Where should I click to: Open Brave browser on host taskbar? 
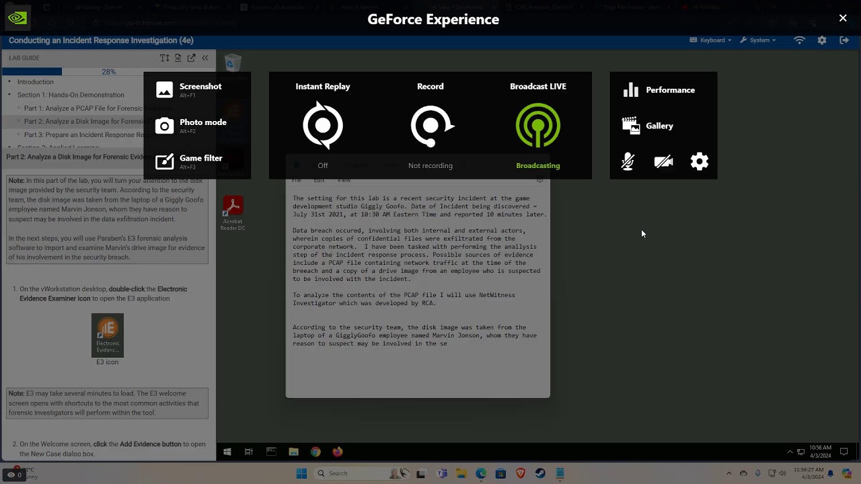click(520, 473)
